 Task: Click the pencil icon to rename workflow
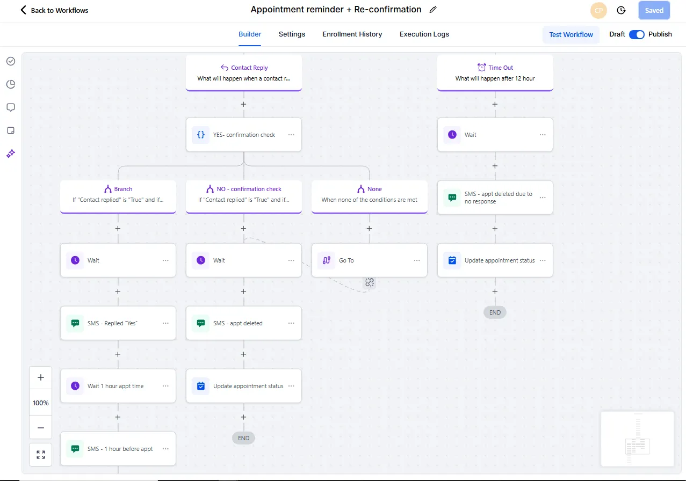(x=433, y=10)
